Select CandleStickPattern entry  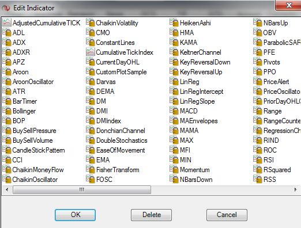coord(39,150)
